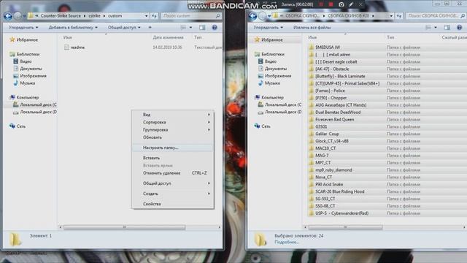Toggle preview pane in custom folder window
This screenshot has height=263, width=467.
pos(202,28)
